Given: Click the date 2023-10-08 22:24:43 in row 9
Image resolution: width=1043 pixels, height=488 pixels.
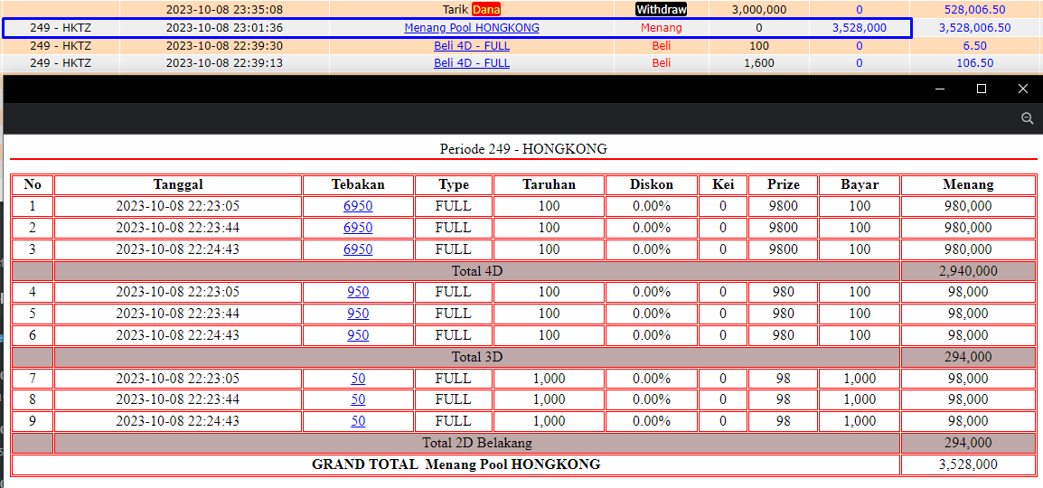Looking at the screenshot, I should click(x=178, y=421).
